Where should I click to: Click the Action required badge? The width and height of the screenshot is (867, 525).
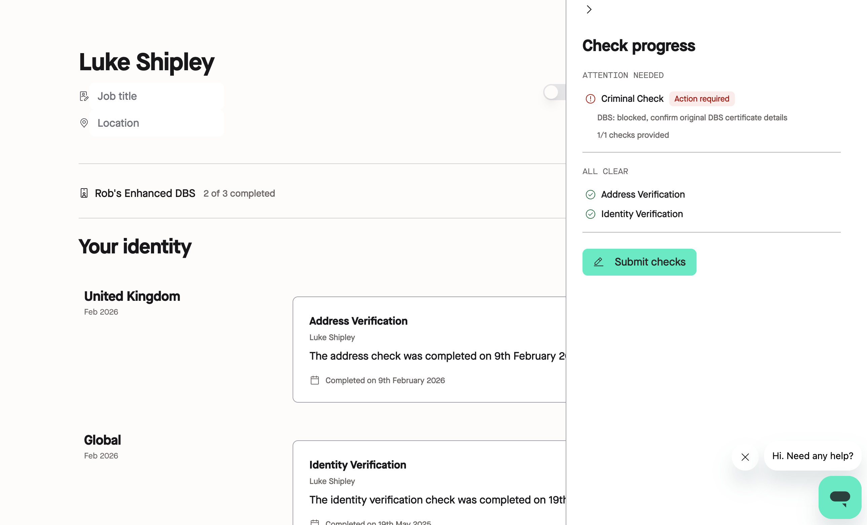[x=701, y=99]
